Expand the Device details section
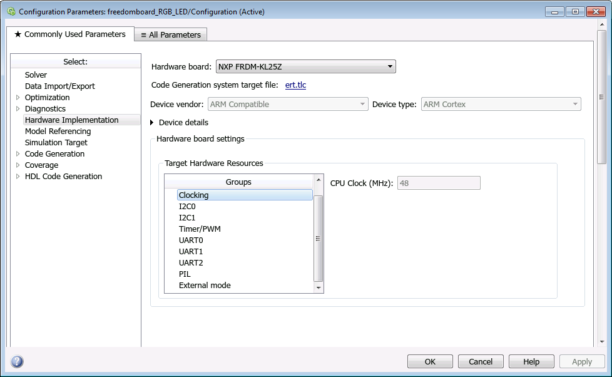 (152, 123)
